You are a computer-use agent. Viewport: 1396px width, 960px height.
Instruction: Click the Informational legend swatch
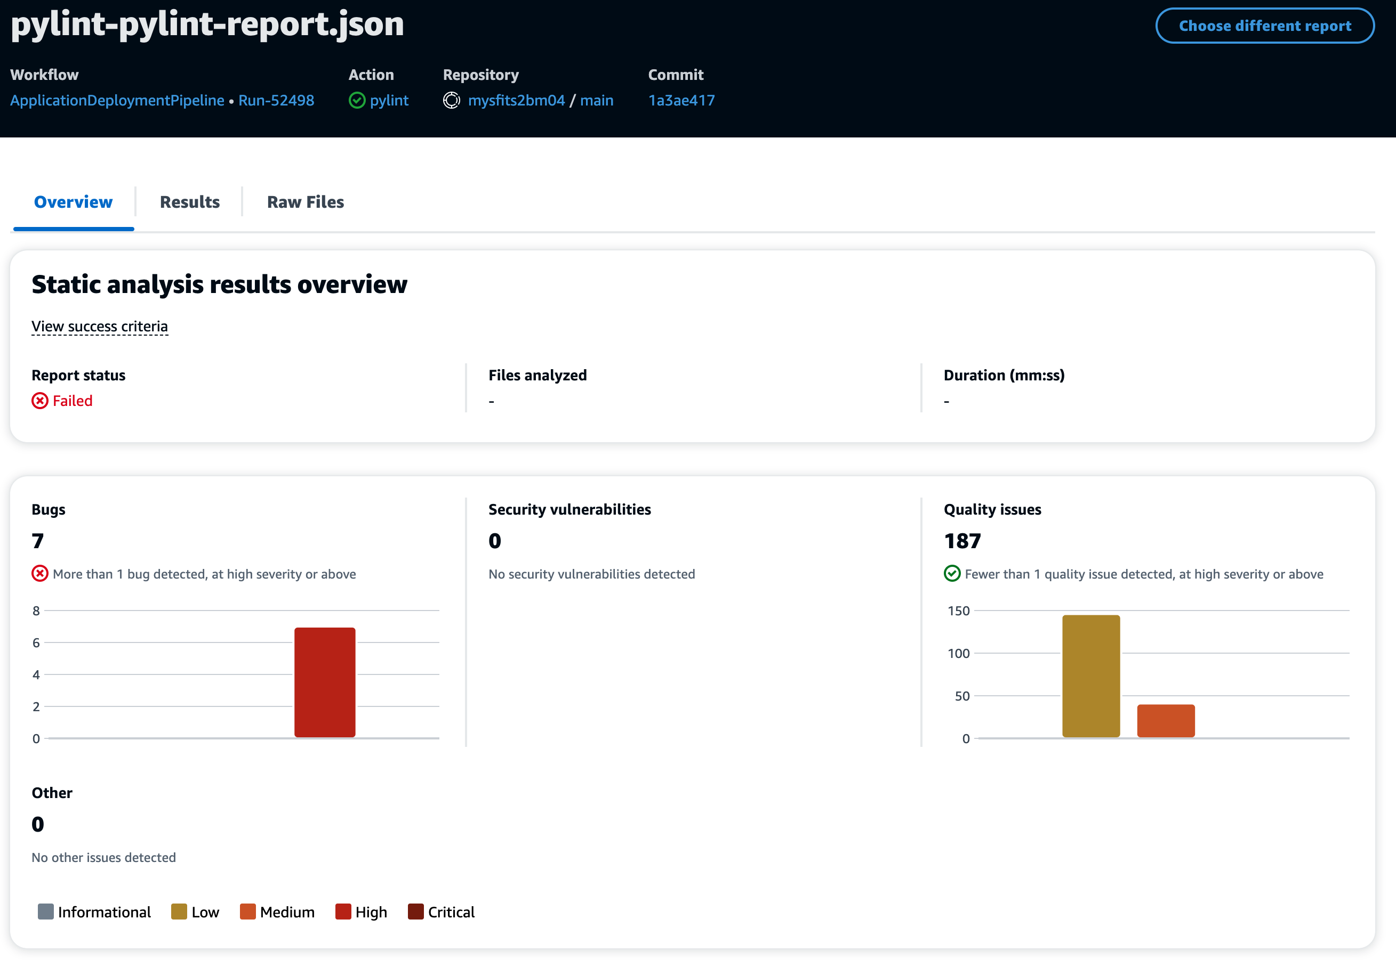pos(45,912)
